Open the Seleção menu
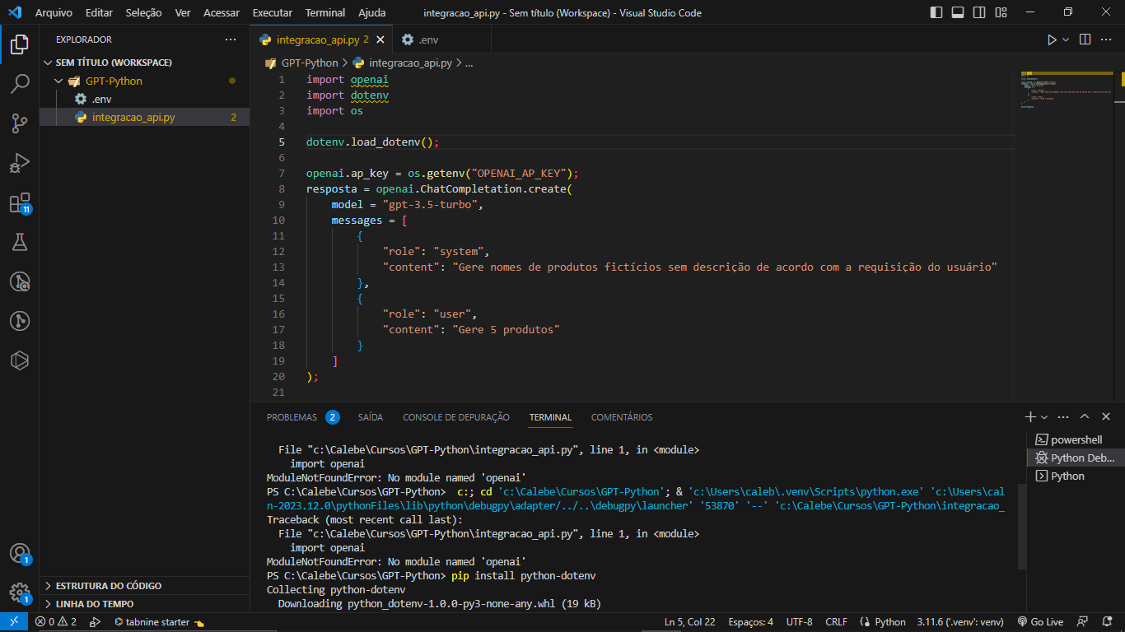This screenshot has width=1125, height=632. tap(144, 13)
